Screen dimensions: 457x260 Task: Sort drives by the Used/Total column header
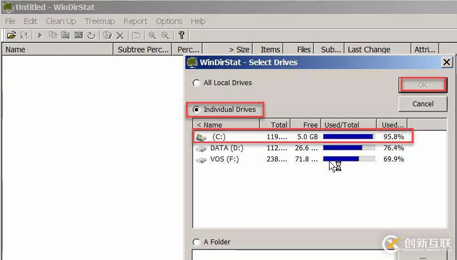(x=348, y=125)
